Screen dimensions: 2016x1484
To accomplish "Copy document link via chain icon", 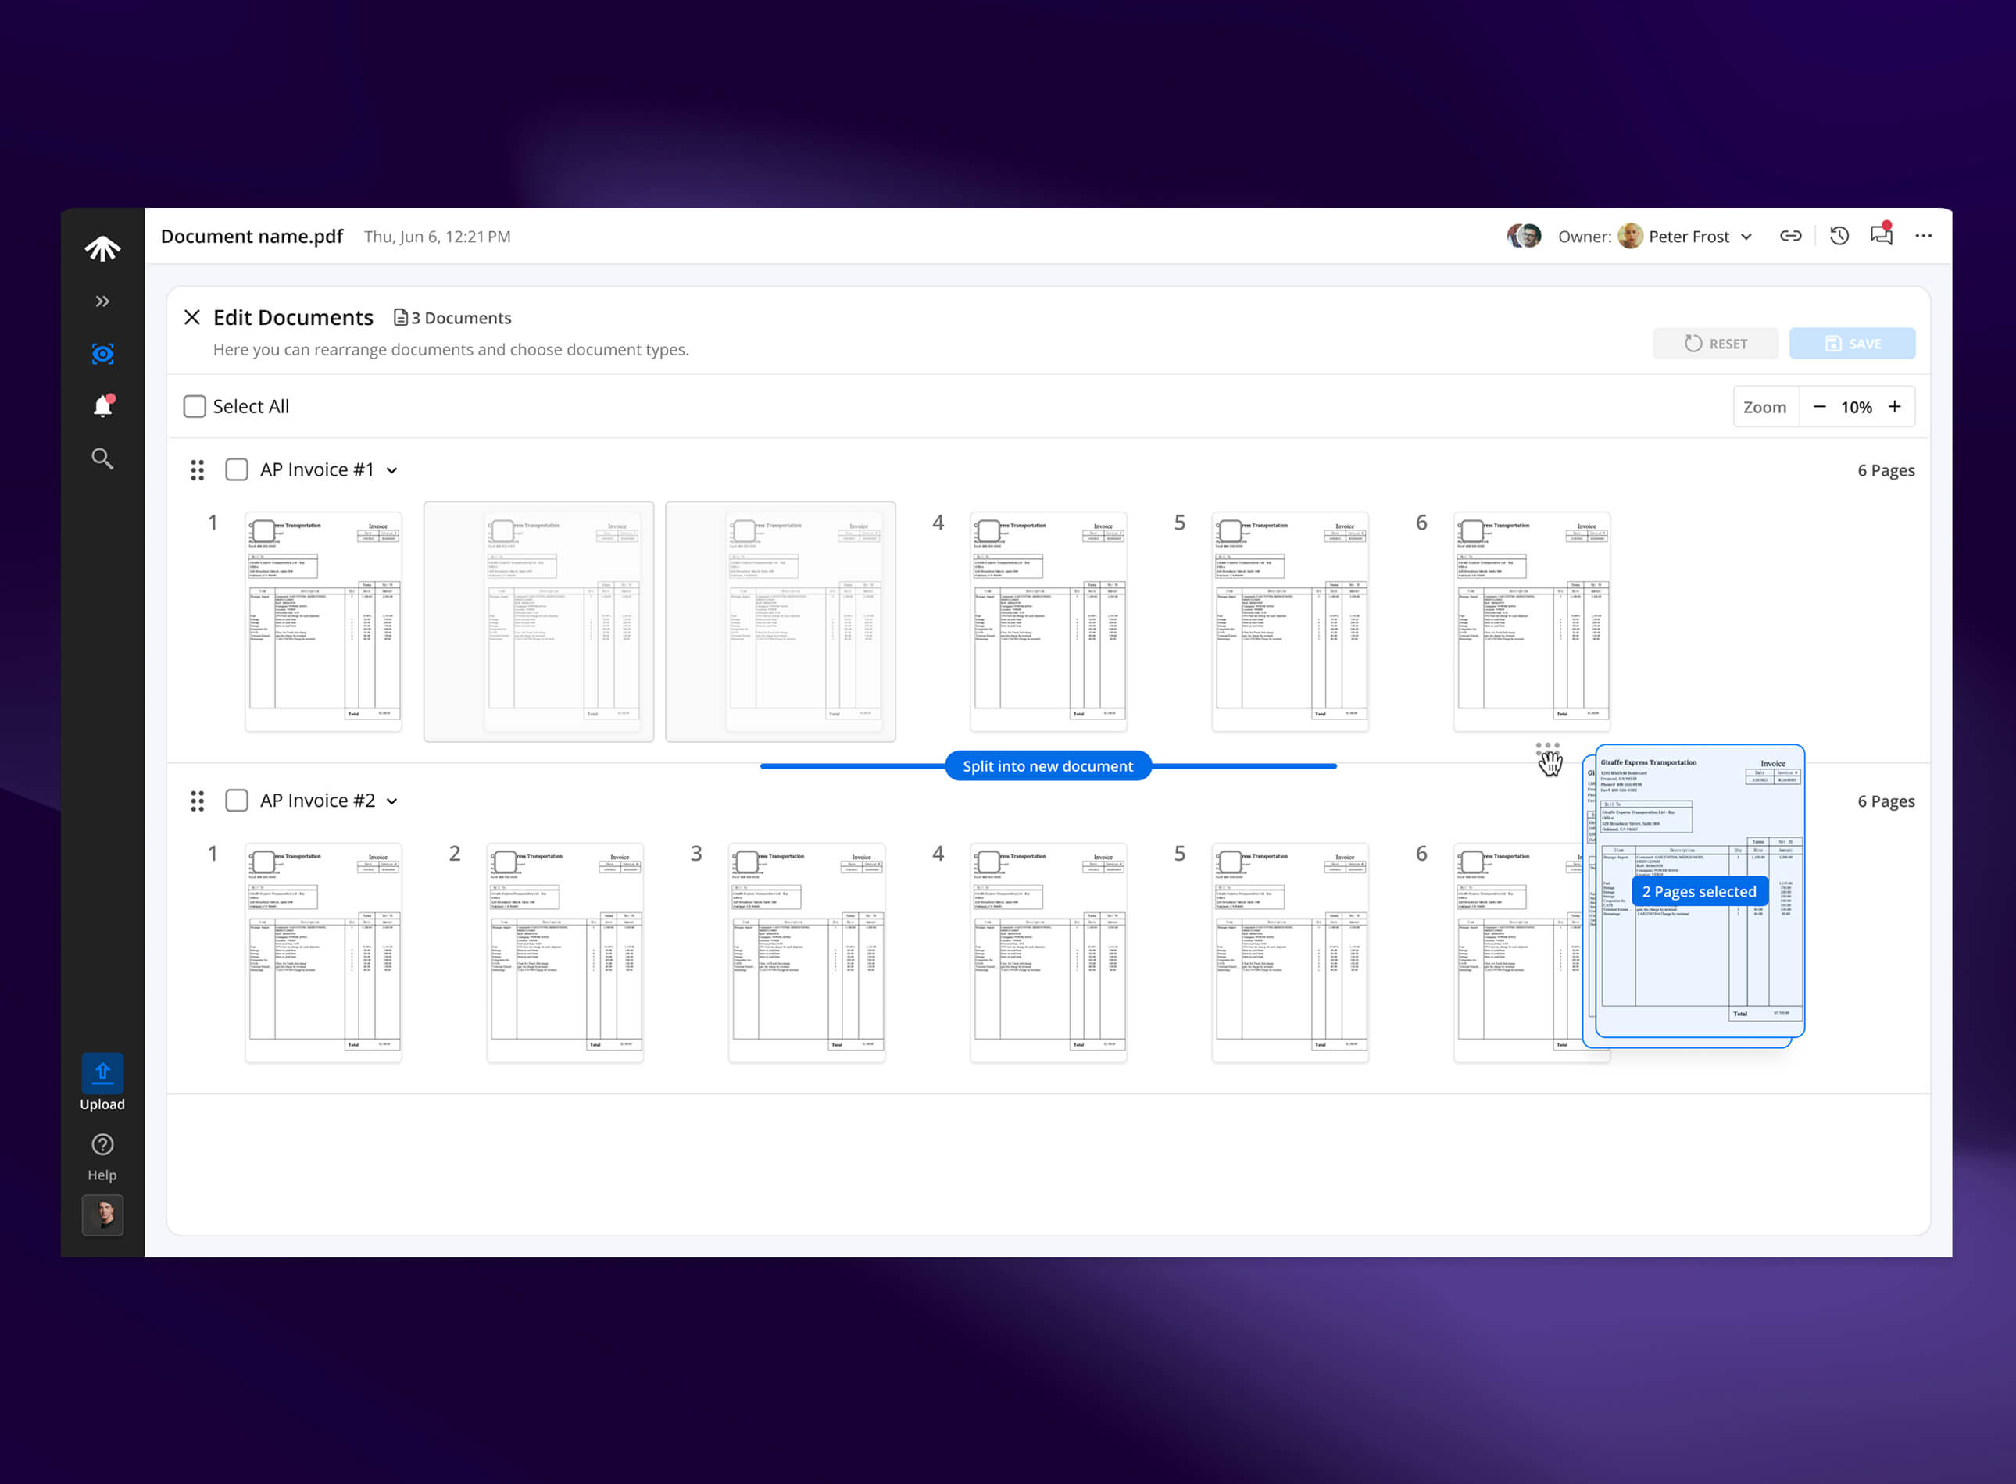I will point(1790,236).
